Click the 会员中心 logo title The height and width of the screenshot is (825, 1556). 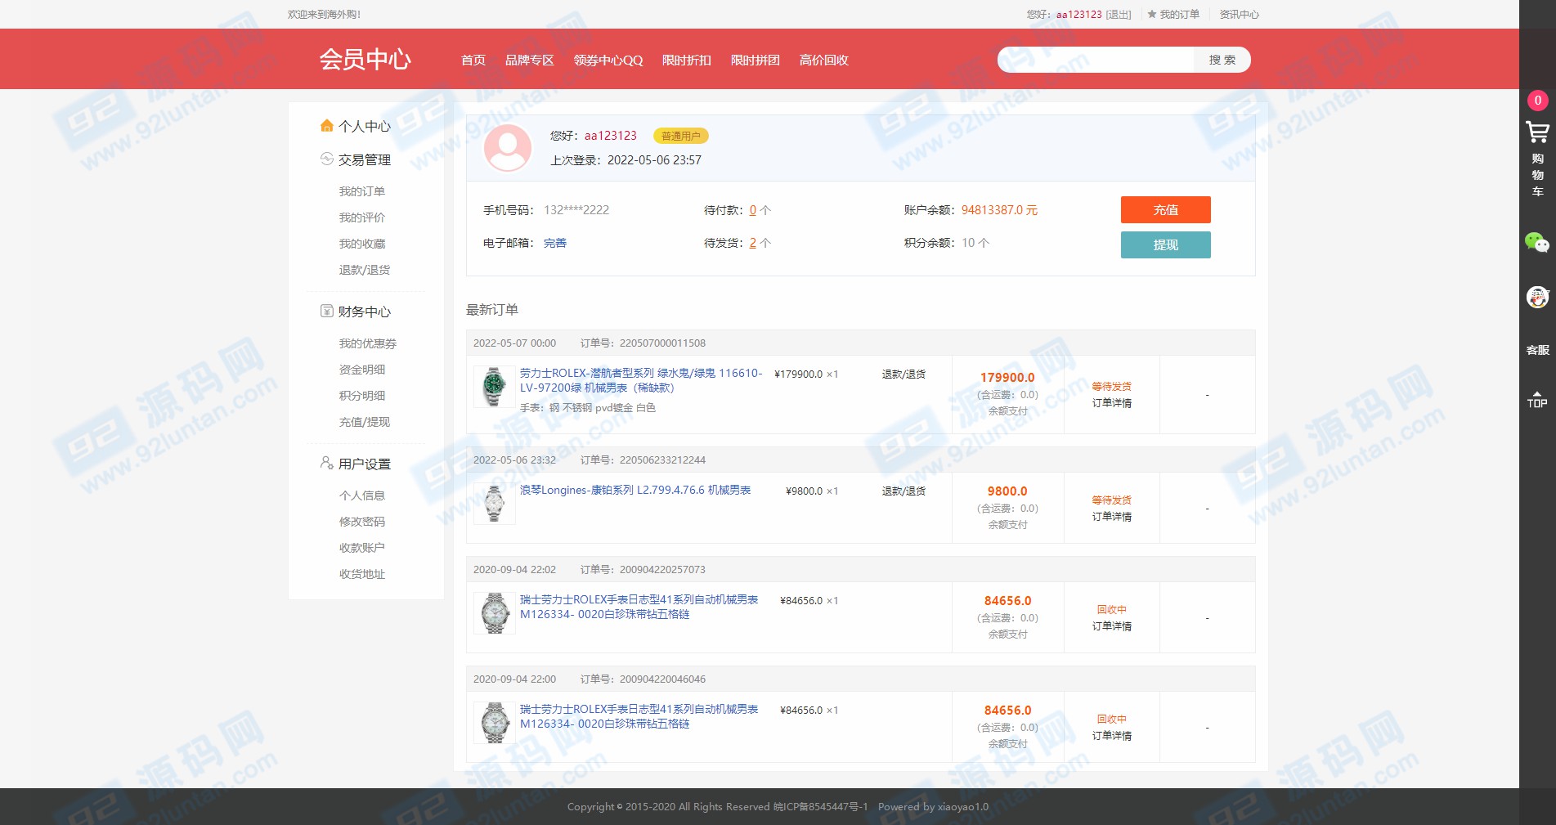[x=365, y=59]
